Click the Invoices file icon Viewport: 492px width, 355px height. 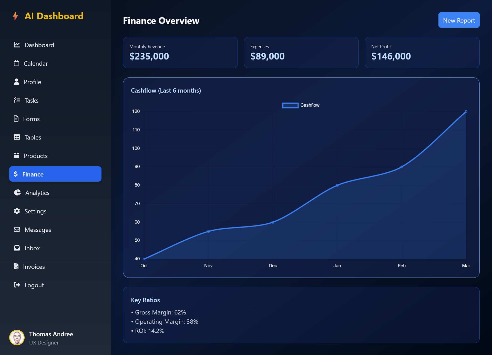16,266
